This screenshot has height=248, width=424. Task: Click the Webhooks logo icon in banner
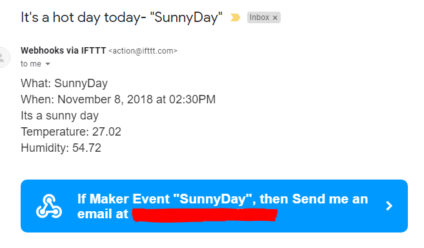(49, 206)
